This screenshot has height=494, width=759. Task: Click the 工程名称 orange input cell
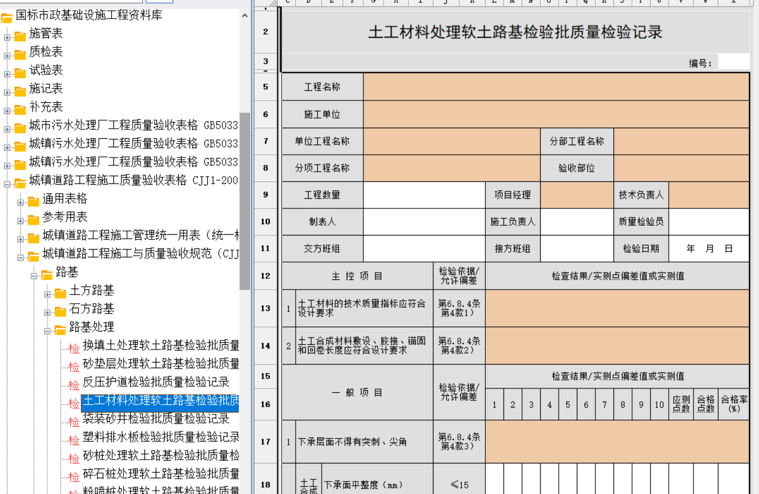click(x=556, y=87)
